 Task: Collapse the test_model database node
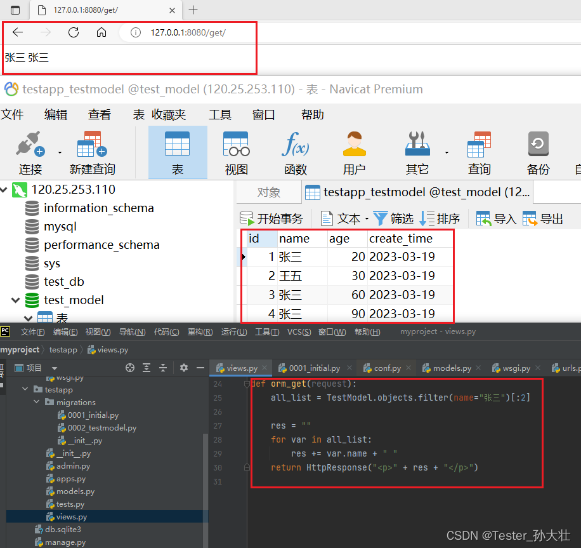16,300
